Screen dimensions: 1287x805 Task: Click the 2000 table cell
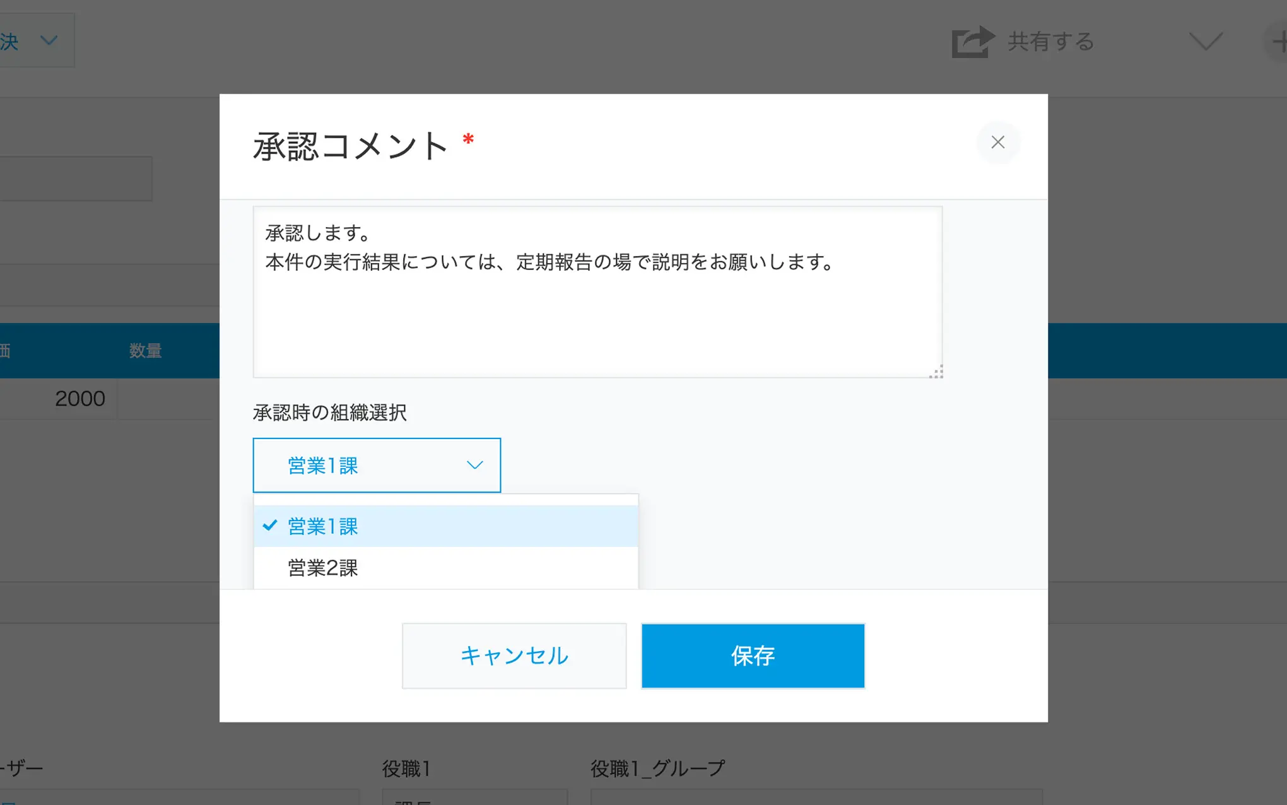click(x=79, y=399)
